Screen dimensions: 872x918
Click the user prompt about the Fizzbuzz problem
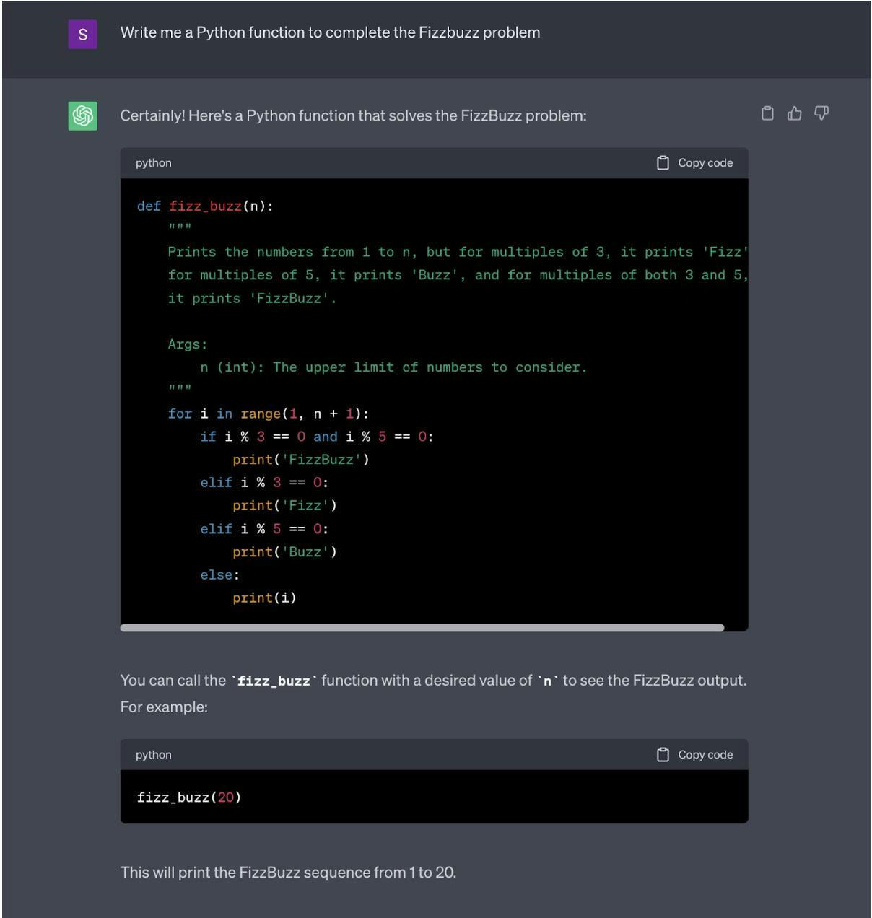tap(330, 32)
